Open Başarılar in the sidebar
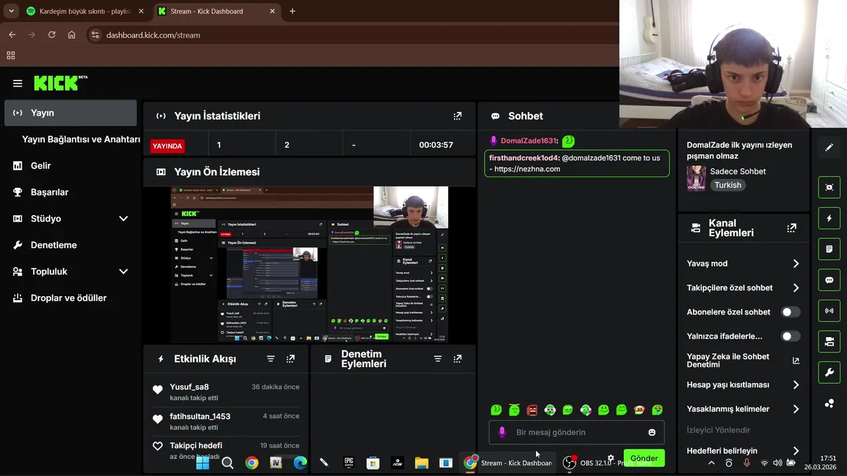Image resolution: width=847 pixels, height=476 pixels. click(x=70, y=192)
